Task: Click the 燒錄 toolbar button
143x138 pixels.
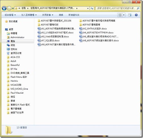Action: 61,15
